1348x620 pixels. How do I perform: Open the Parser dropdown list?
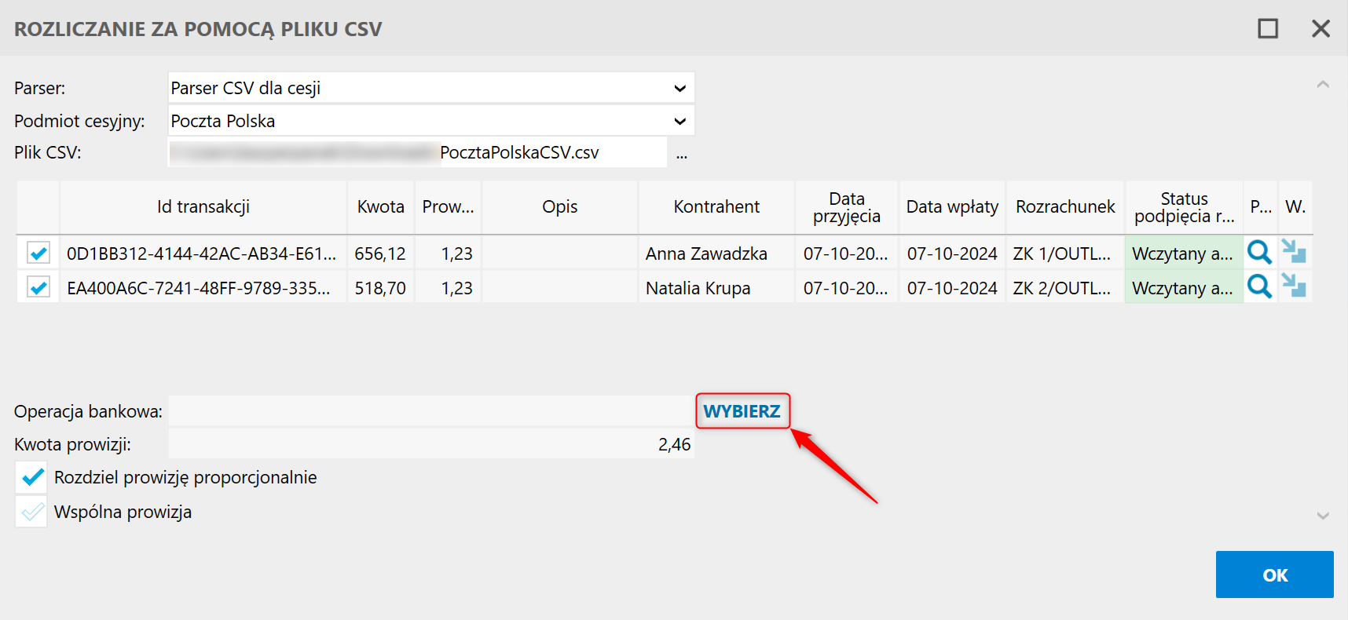[679, 88]
